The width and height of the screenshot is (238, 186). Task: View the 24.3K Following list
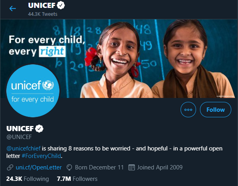click(28, 179)
